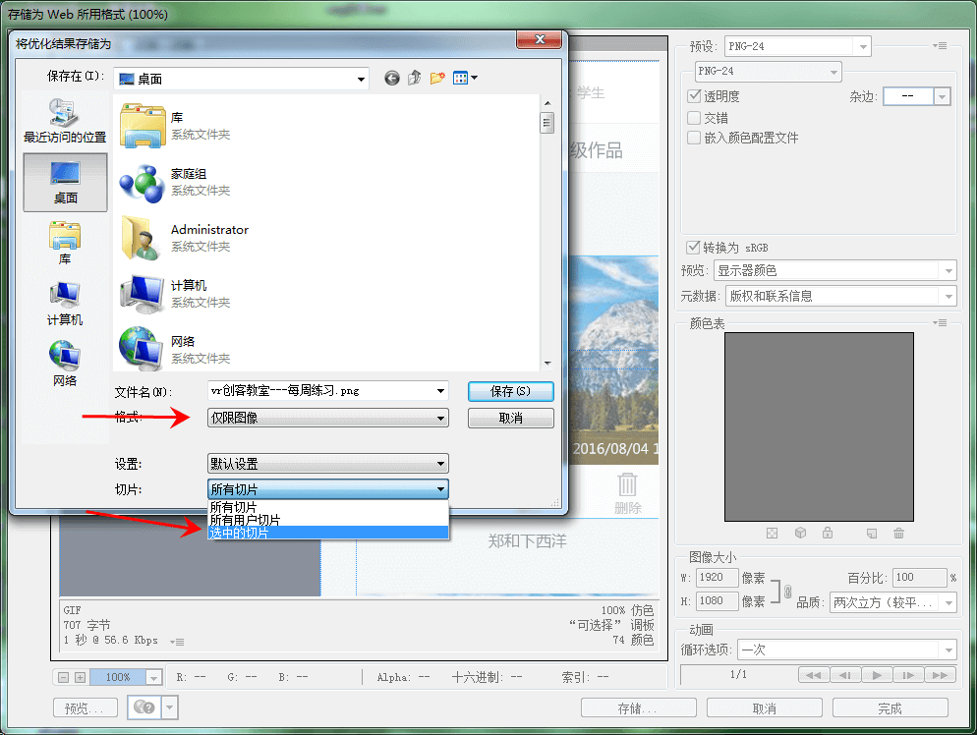Open zoom level 100% dropdown
The width and height of the screenshot is (977, 735).
click(154, 677)
